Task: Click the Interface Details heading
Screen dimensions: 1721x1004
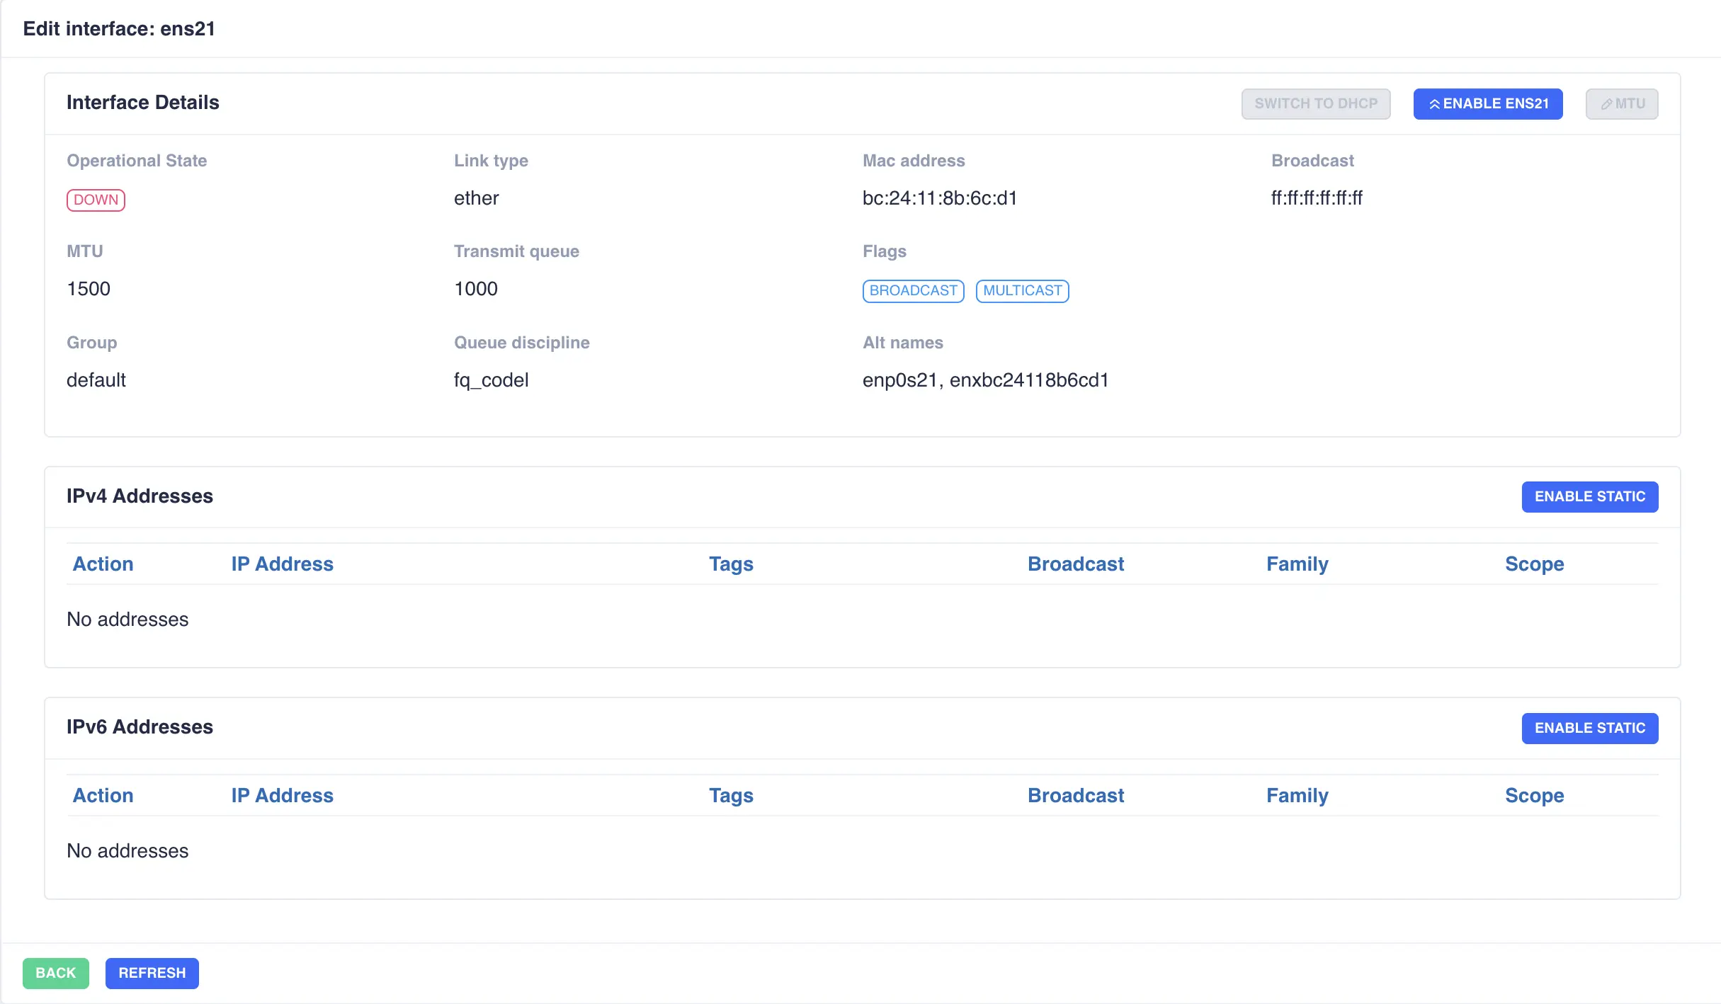Action: click(x=143, y=103)
